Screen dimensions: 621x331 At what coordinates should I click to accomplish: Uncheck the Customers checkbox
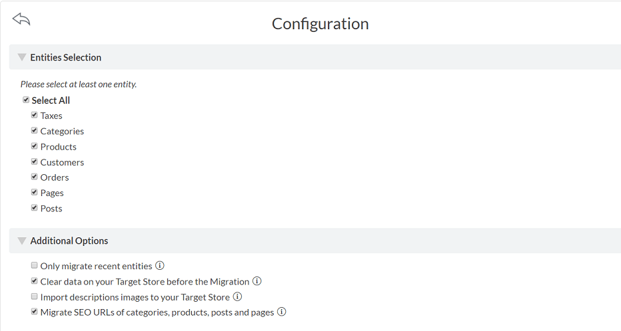tap(35, 162)
